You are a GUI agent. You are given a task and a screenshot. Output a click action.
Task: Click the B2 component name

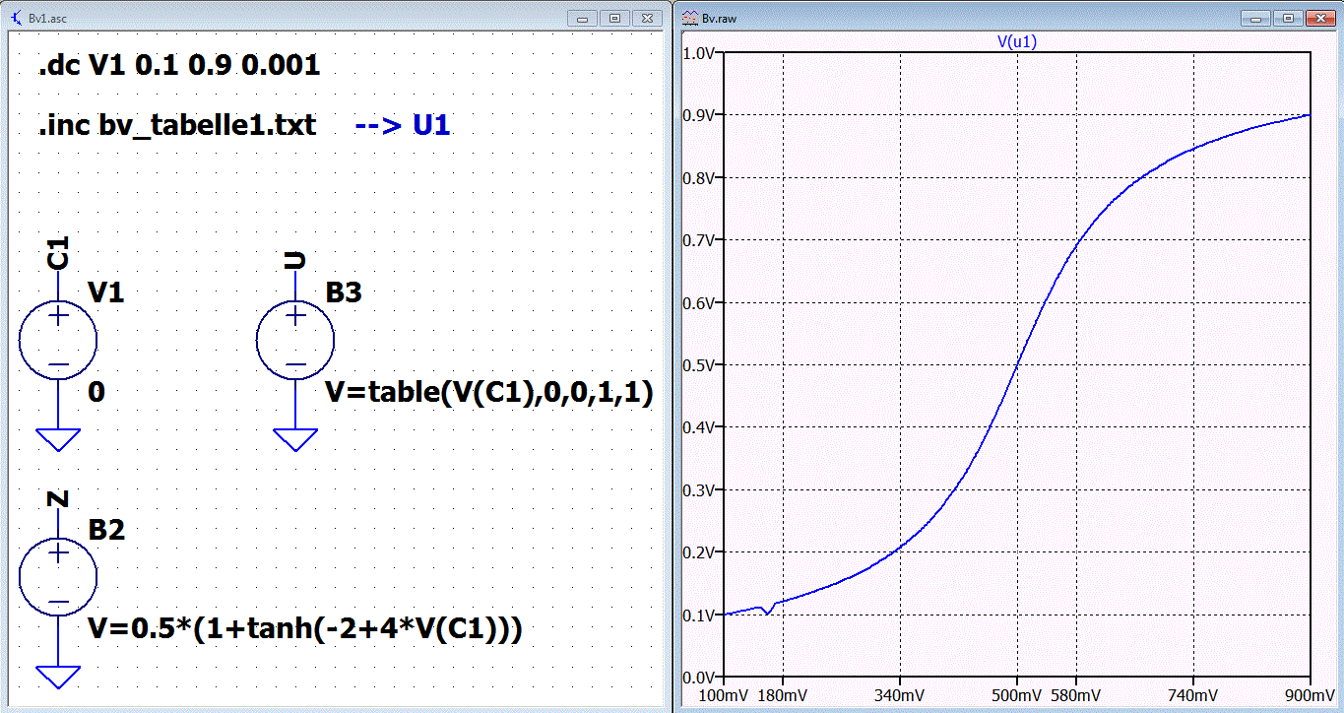tap(106, 530)
